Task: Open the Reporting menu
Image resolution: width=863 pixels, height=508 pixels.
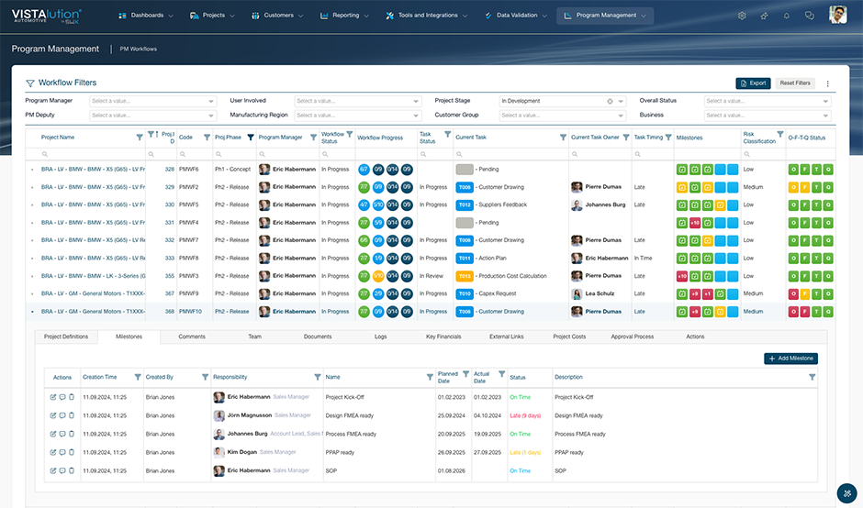Action: coord(344,16)
